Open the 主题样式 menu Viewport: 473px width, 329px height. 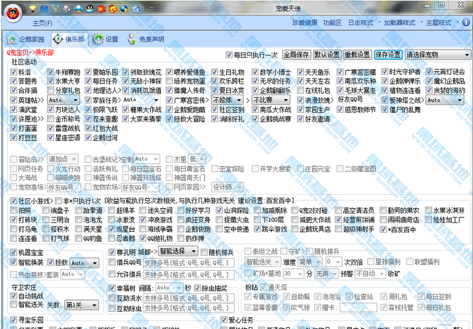pyautogui.click(x=442, y=22)
